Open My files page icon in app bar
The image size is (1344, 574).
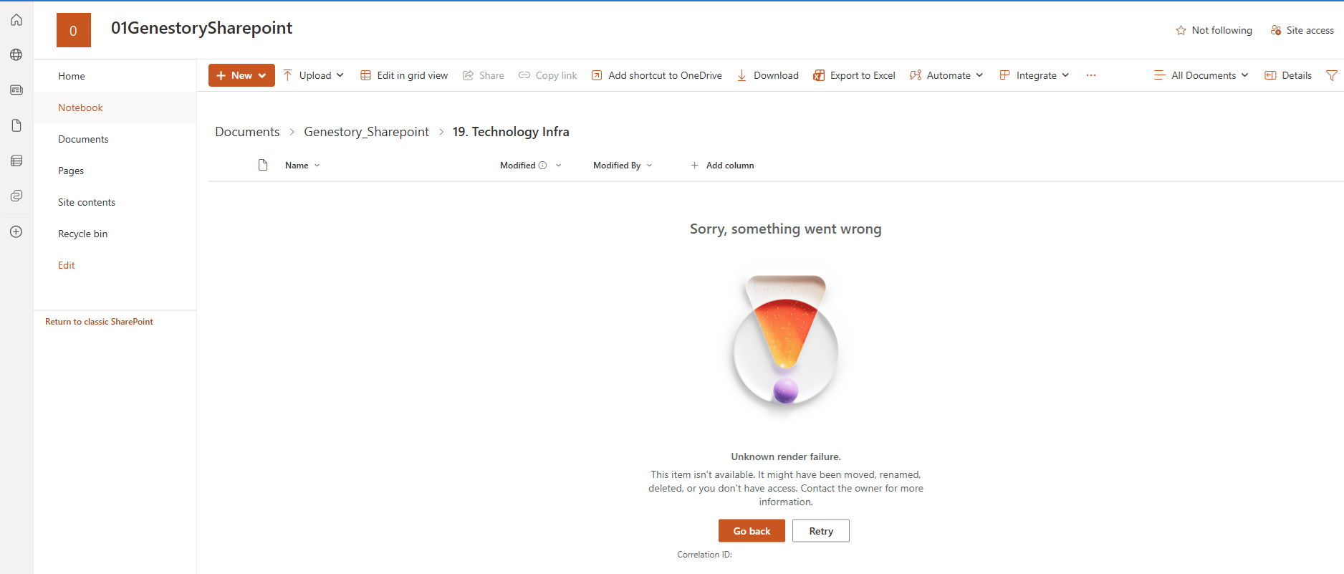tap(16, 125)
